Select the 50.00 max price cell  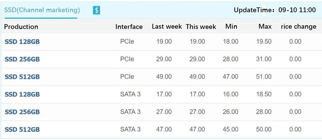[264, 129]
